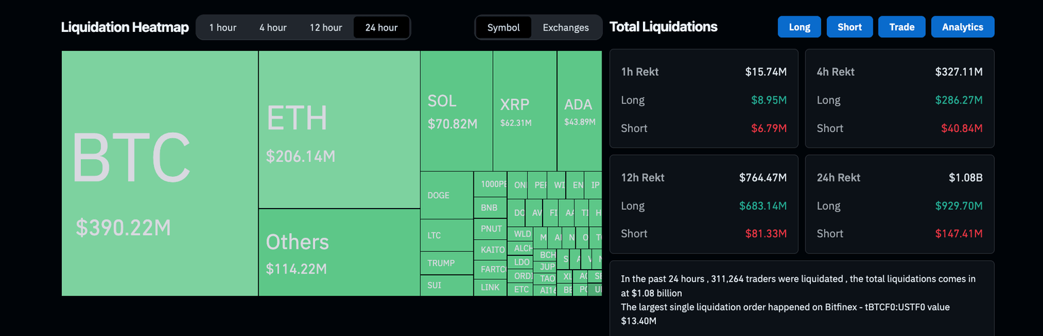Screen dimensions: 1043x336
Task: Select the 24 hour timeframe tab
Action: (382, 28)
